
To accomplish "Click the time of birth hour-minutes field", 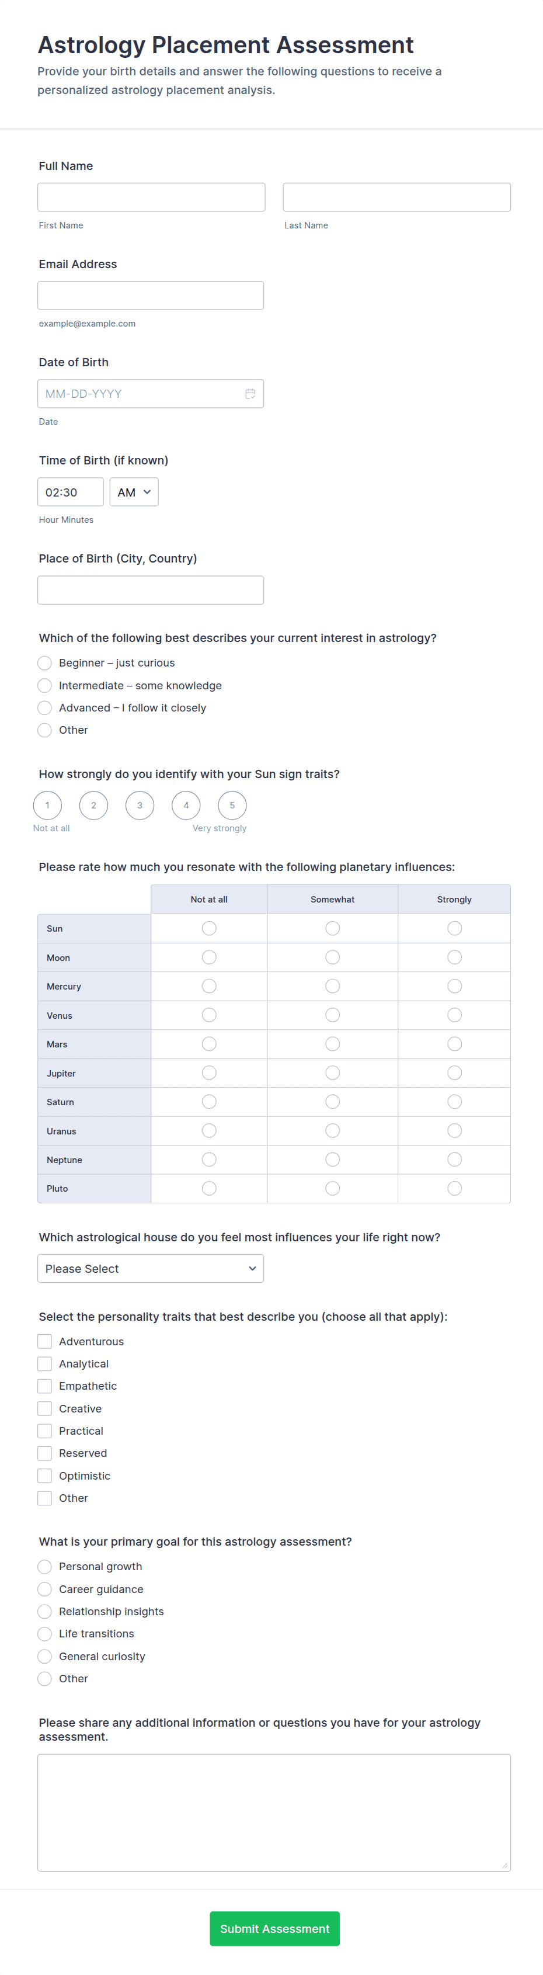I will coord(69,492).
